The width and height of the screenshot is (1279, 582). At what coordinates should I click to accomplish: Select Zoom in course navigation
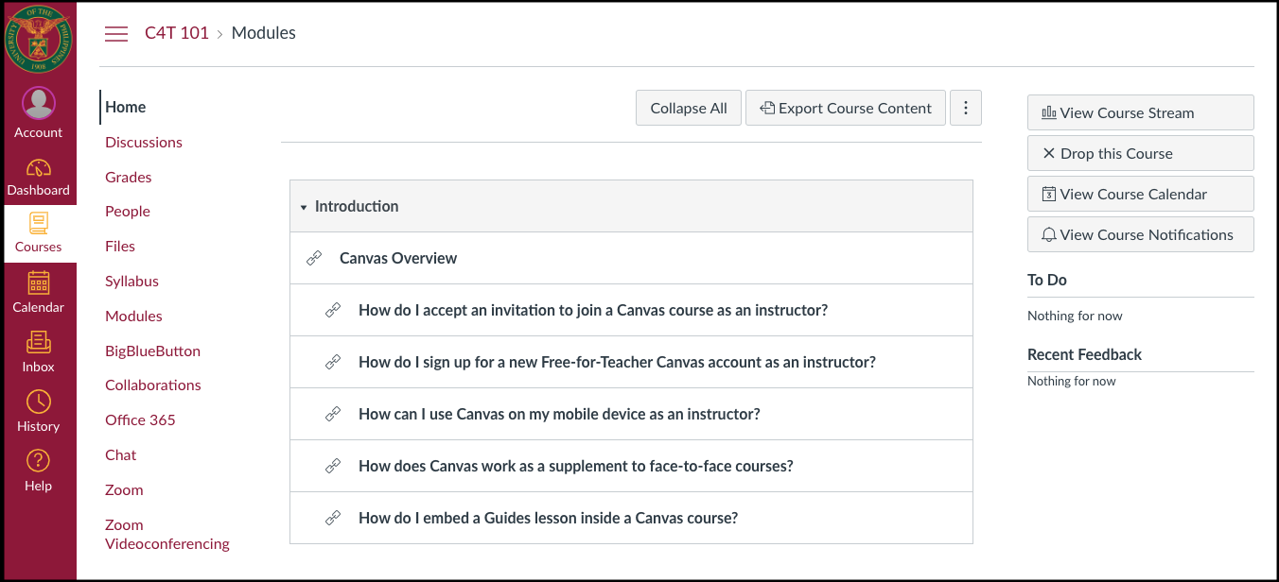pyautogui.click(x=125, y=489)
